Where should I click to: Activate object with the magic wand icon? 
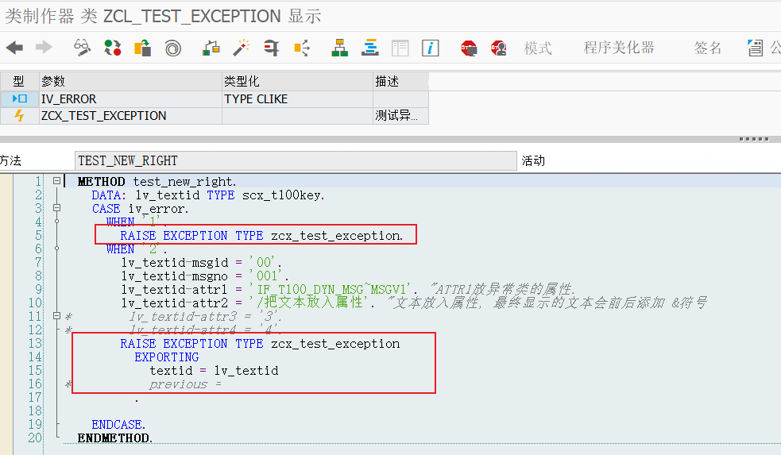pos(241,48)
